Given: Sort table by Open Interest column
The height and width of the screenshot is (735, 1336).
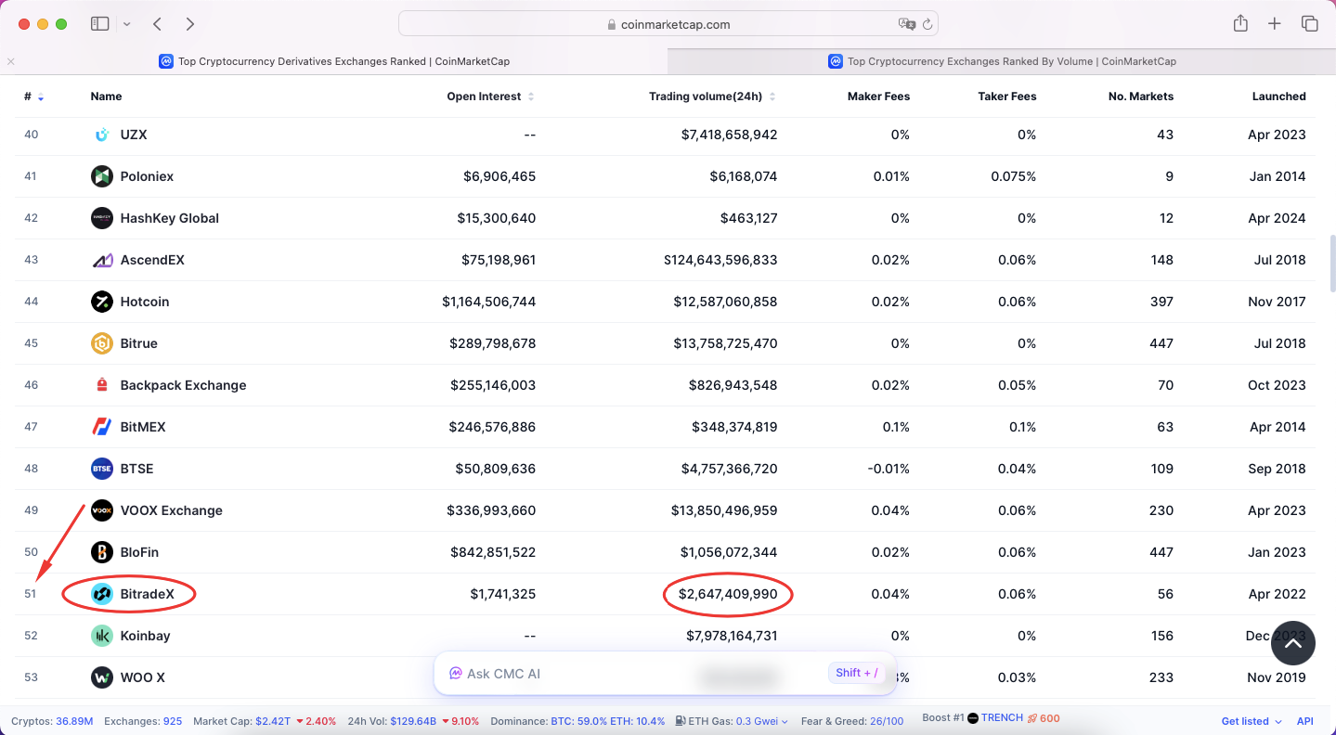Looking at the screenshot, I should pos(490,97).
